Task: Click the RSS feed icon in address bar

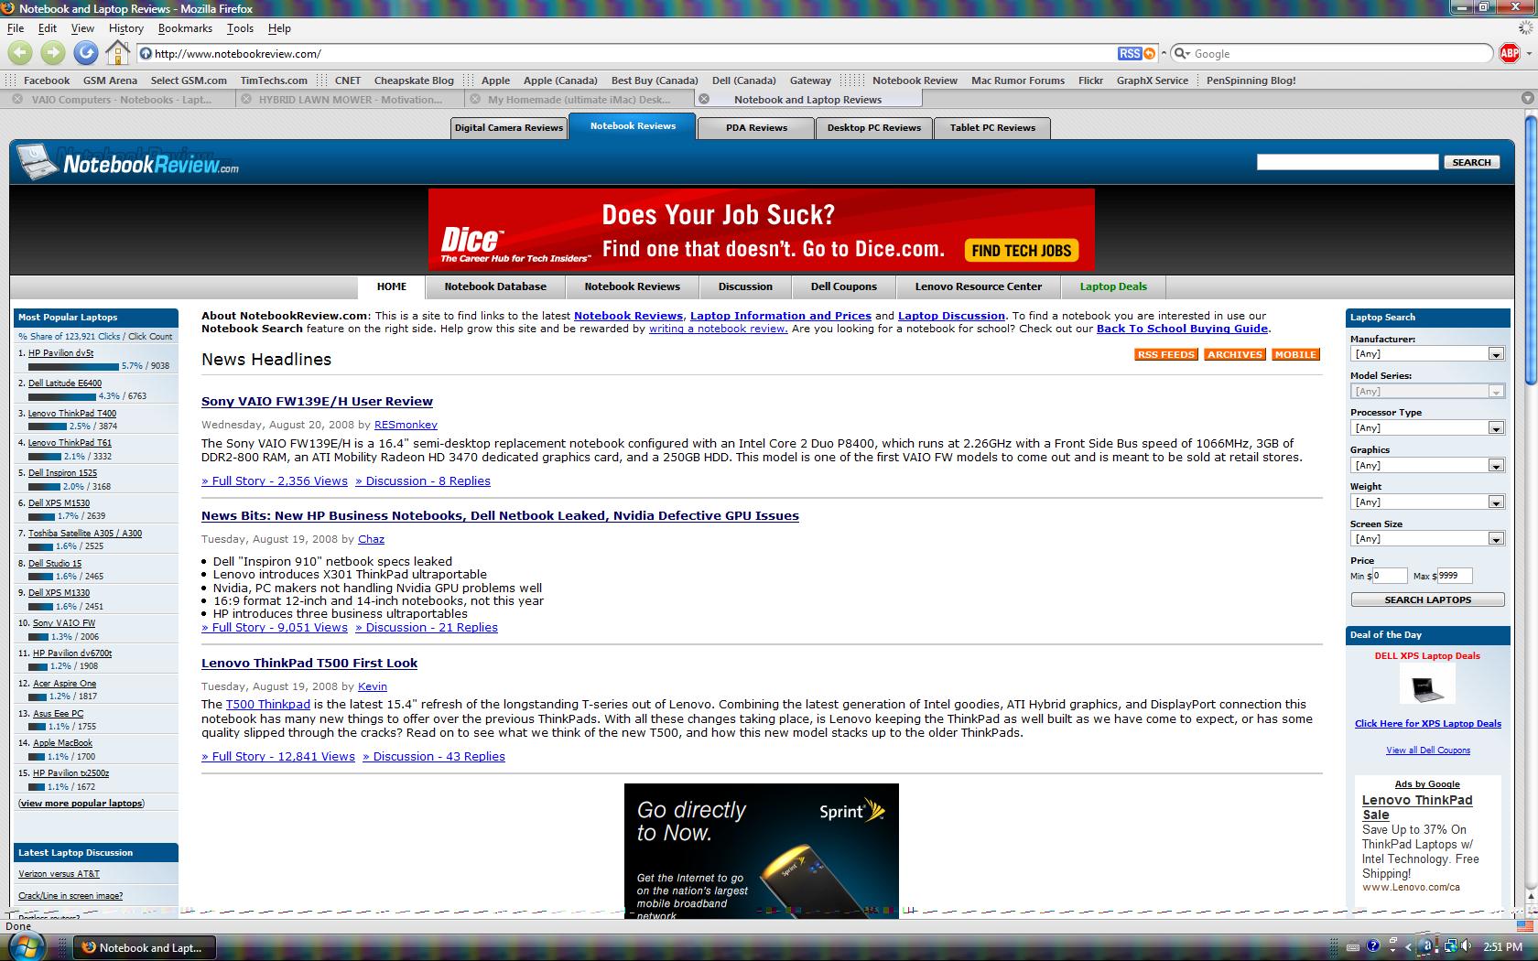Action: tap(1137, 53)
